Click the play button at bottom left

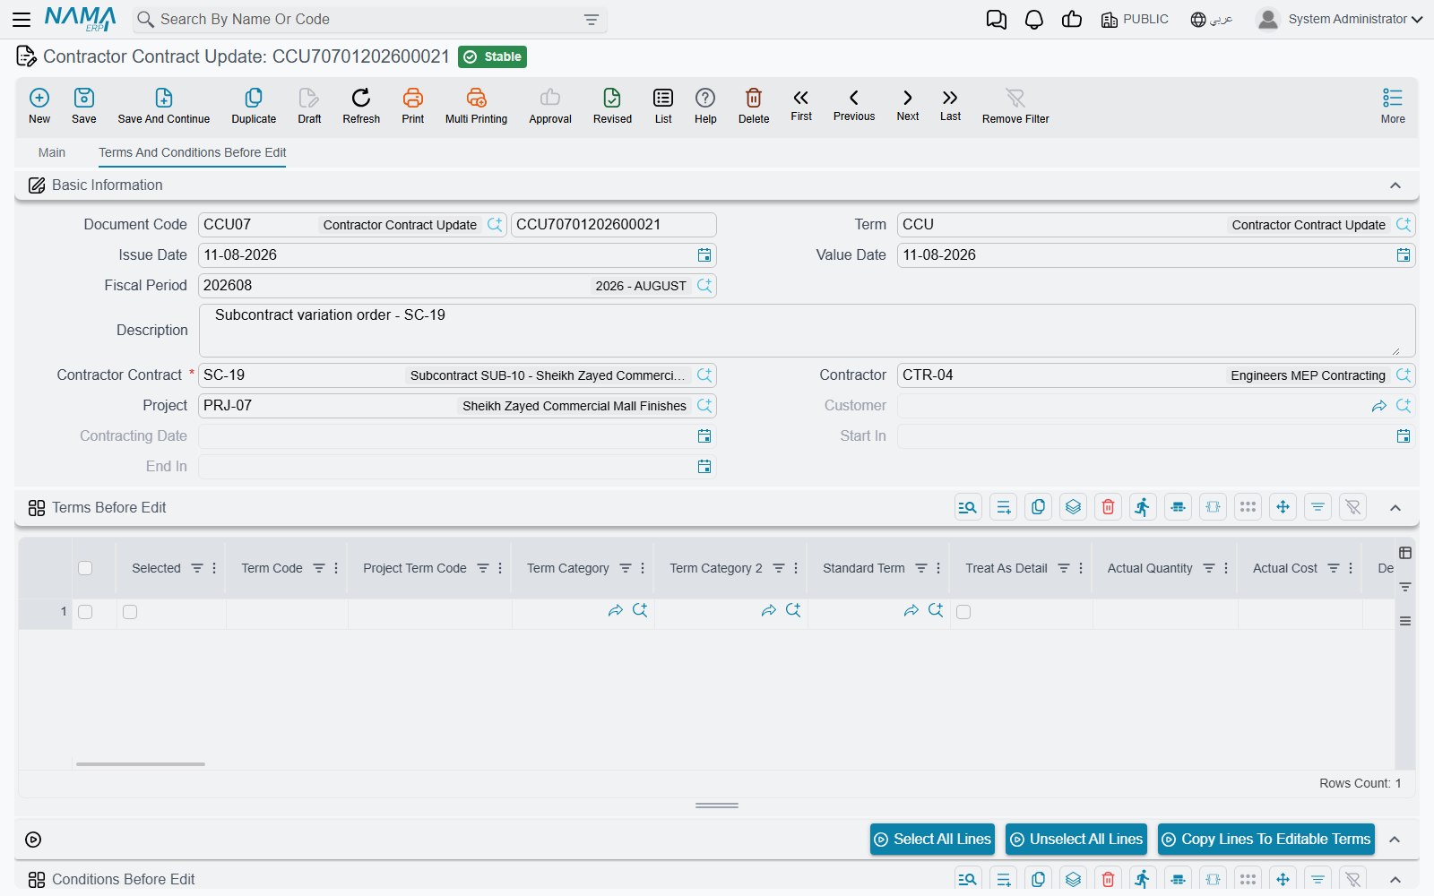click(x=33, y=840)
